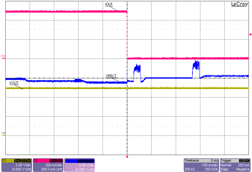This screenshot has width=252, height=172.
Task: Open the Trigger descriptor box
Action: (235, 165)
